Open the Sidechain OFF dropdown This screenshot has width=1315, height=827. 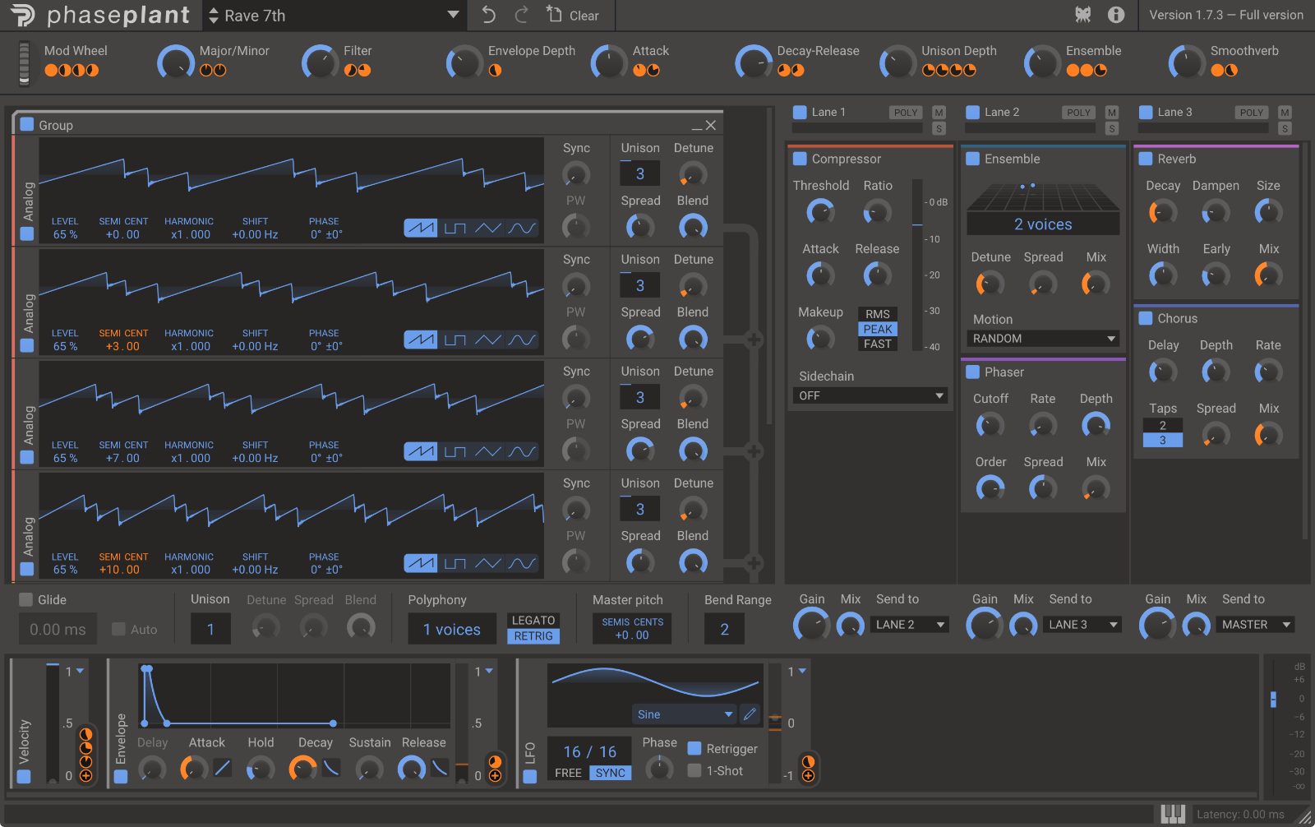[870, 395]
